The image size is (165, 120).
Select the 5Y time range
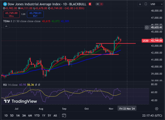click(x=49, y=116)
